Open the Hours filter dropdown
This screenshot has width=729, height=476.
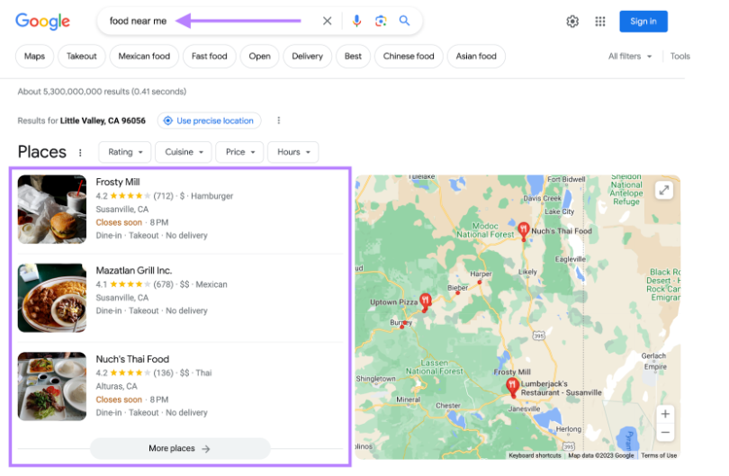click(292, 152)
